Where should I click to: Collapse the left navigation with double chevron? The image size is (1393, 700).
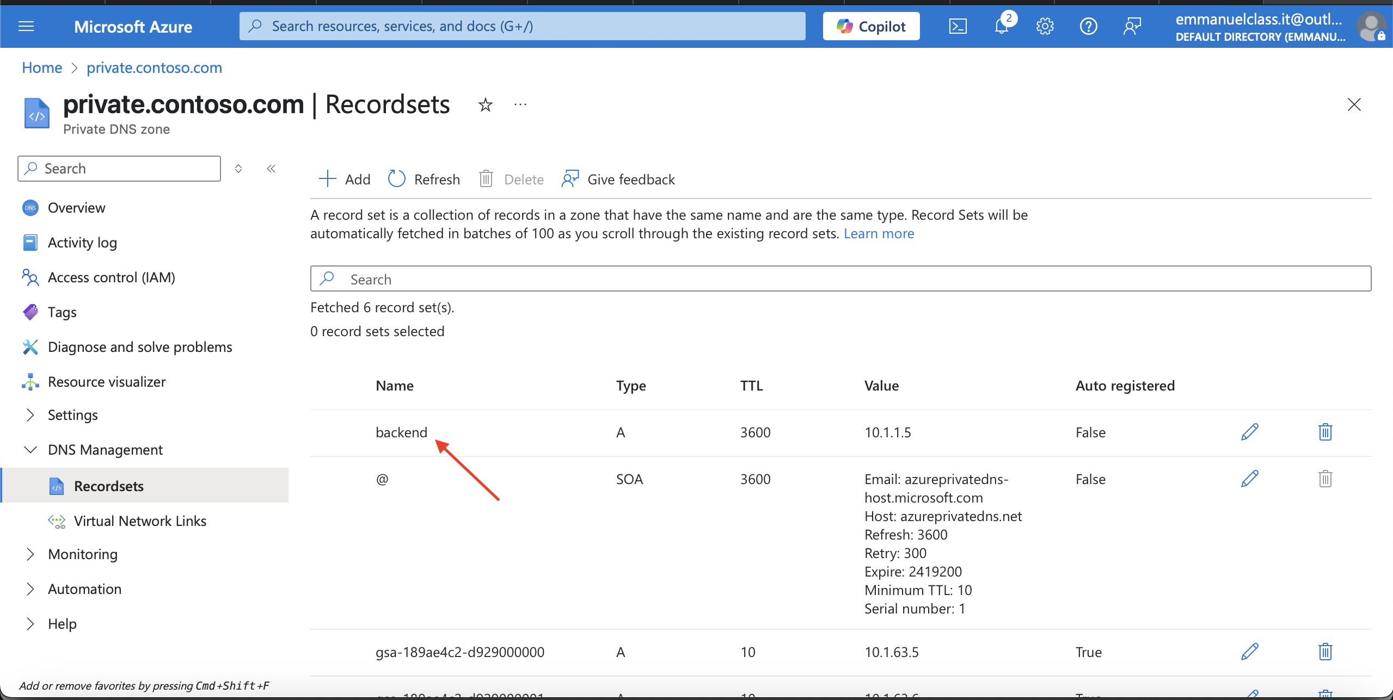[271, 169]
